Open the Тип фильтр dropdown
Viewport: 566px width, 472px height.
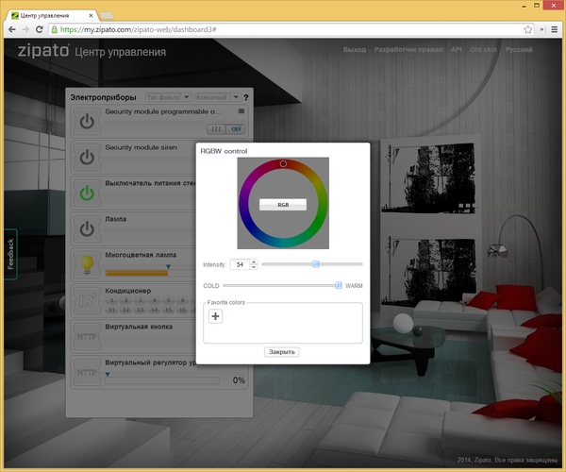pyautogui.click(x=168, y=97)
